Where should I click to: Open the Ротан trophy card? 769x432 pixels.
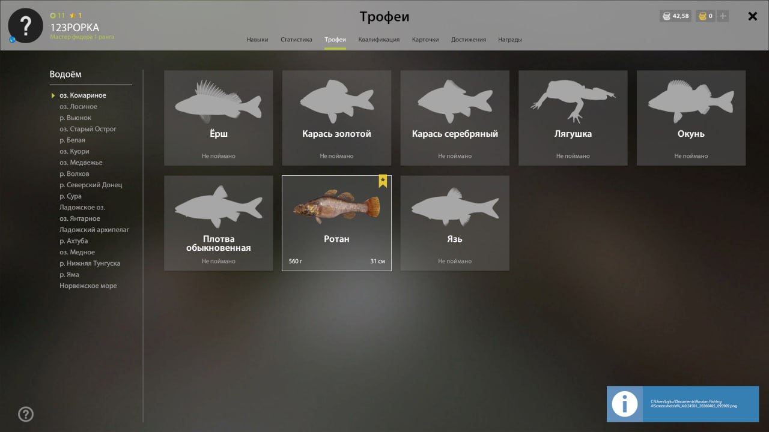tap(336, 223)
